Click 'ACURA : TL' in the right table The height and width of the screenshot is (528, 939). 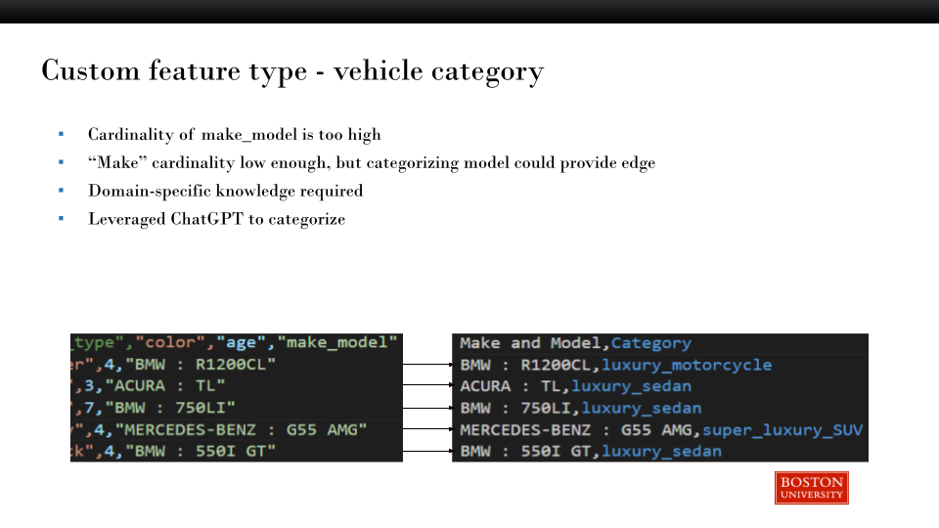pos(511,386)
